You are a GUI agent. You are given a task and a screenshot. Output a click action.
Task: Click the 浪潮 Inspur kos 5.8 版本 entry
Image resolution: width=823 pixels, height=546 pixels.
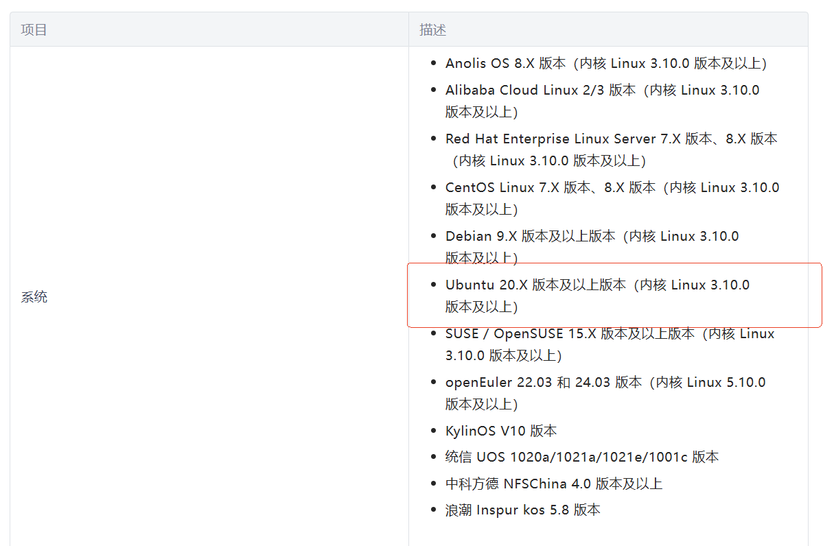[522, 510]
